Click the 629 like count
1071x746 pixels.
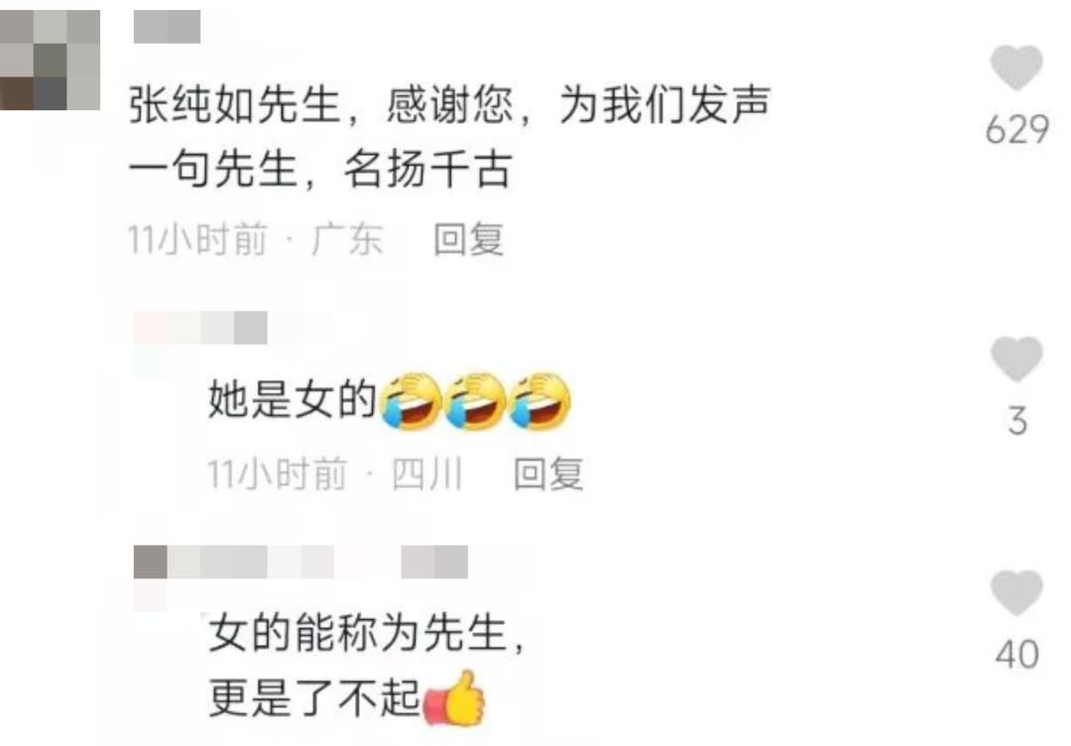coord(1017,129)
